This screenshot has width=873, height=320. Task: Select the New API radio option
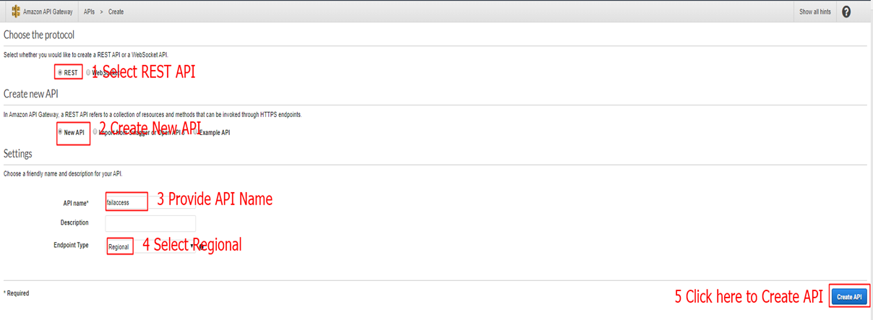point(60,132)
